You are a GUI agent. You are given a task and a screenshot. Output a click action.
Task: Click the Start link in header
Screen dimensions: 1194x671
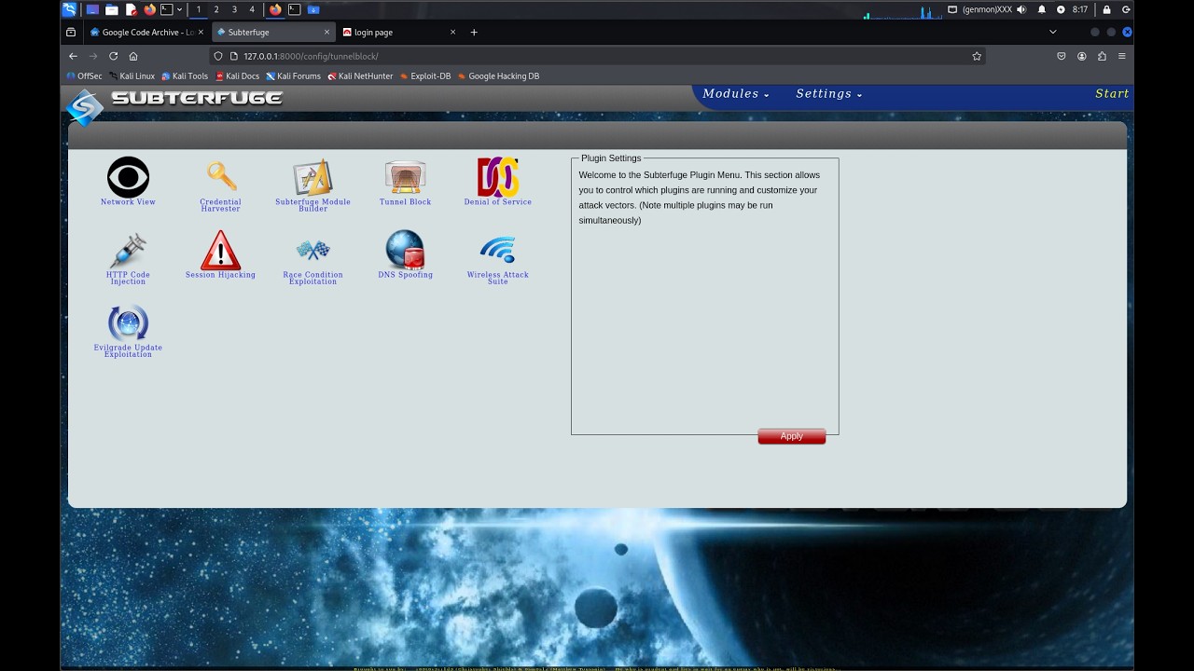pyautogui.click(x=1112, y=94)
